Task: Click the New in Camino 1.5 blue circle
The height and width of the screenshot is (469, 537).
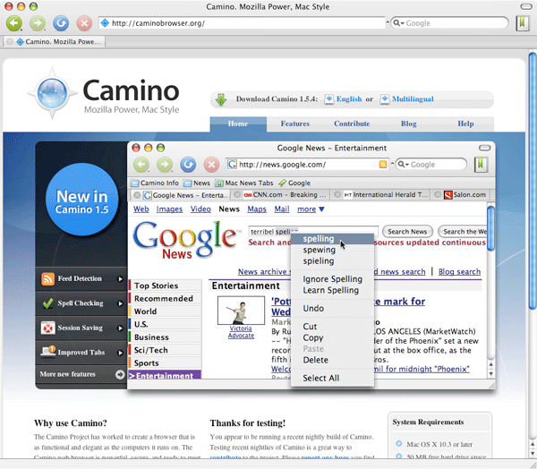Action: click(x=81, y=200)
